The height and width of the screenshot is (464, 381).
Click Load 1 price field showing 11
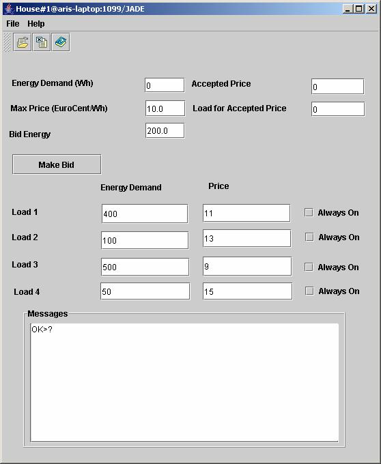pyautogui.click(x=246, y=213)
